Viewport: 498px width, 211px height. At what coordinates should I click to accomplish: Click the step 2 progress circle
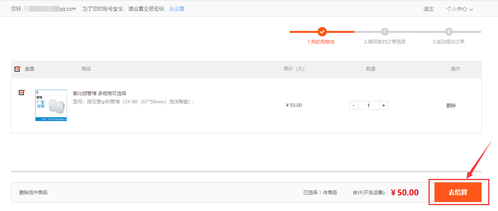pos(385,32)
